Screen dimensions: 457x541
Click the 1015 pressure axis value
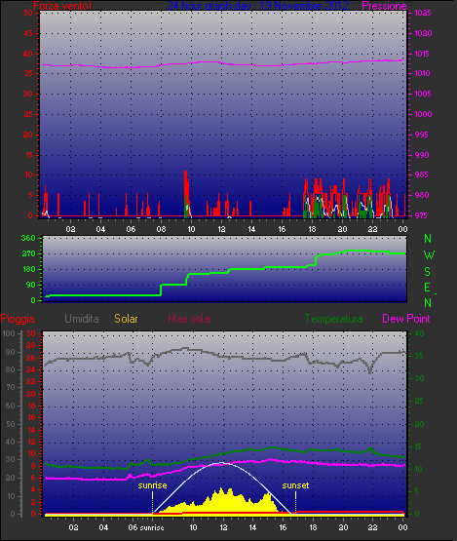pos(423,54)
